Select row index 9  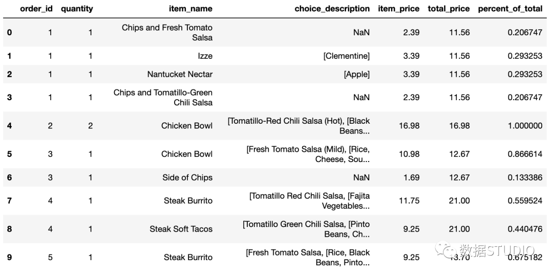pos(9,258)
